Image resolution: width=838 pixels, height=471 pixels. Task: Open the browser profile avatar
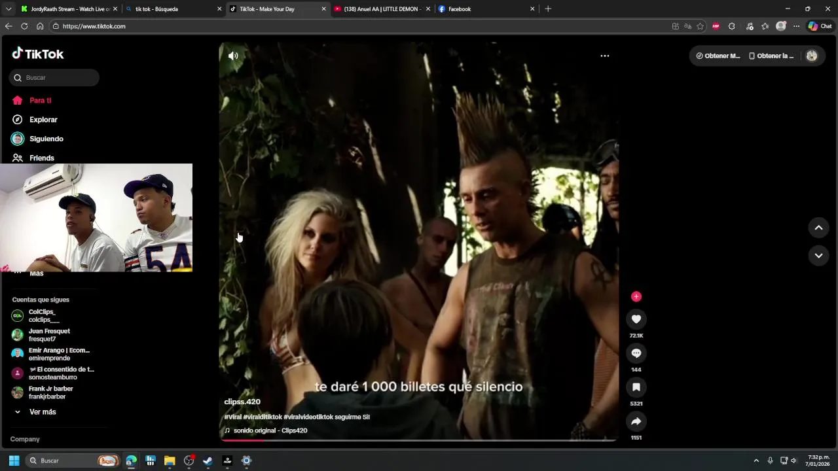click(781, 26)
